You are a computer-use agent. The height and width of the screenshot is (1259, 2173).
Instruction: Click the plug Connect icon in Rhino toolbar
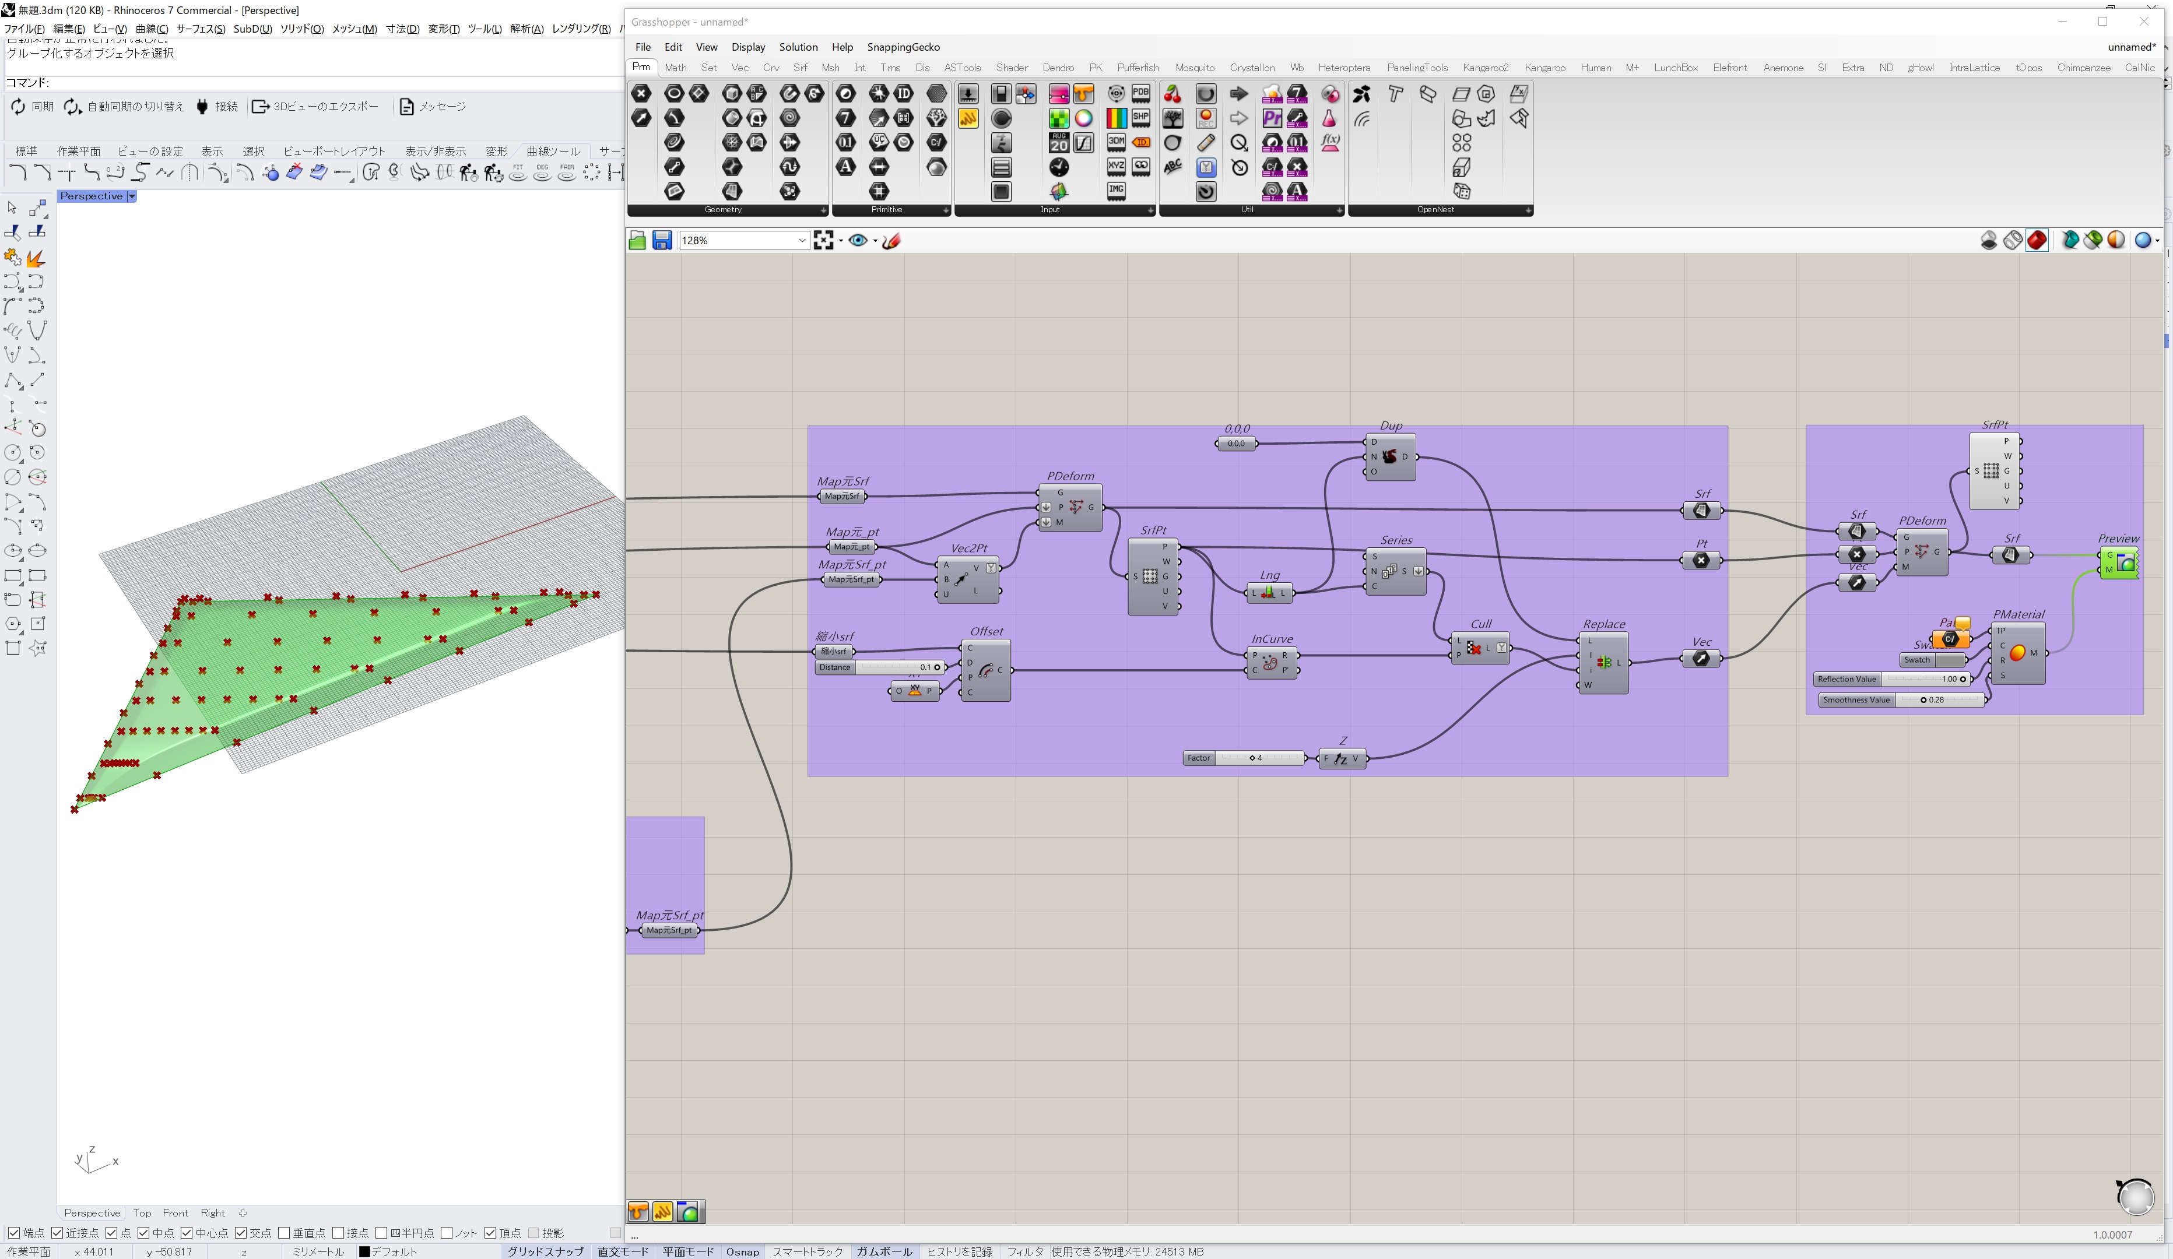coord(202,107)
